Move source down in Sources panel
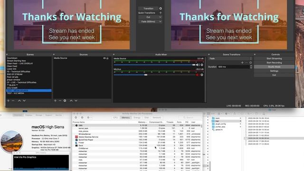Viewport: 304px width, 171px height. point(76,101)
